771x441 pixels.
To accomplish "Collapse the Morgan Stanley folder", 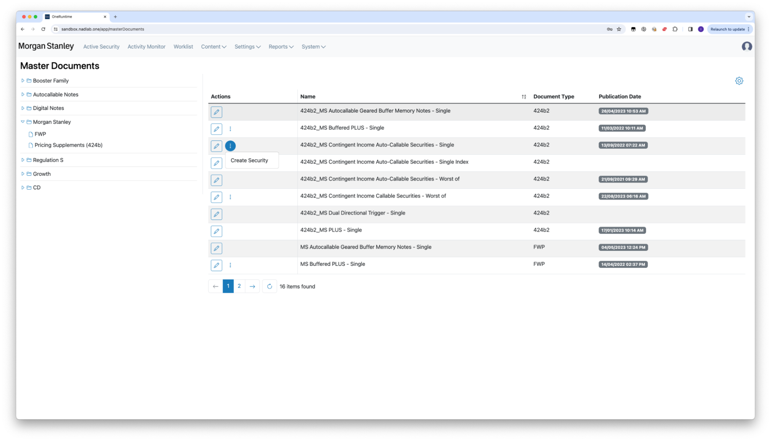I will pyautogui.click(x=23, y=122).
